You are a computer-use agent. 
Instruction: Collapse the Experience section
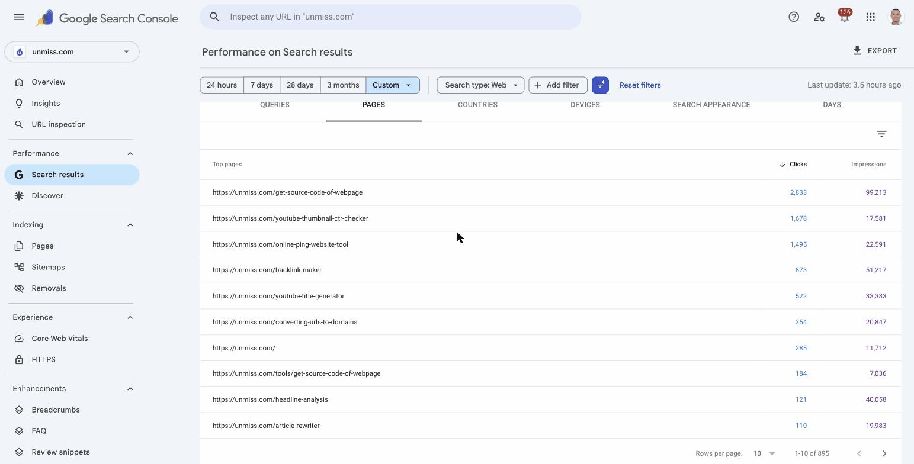pos(130,318)
